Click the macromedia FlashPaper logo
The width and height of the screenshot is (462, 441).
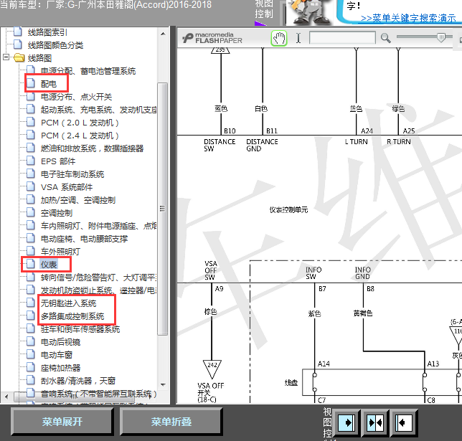coord(212,38)
